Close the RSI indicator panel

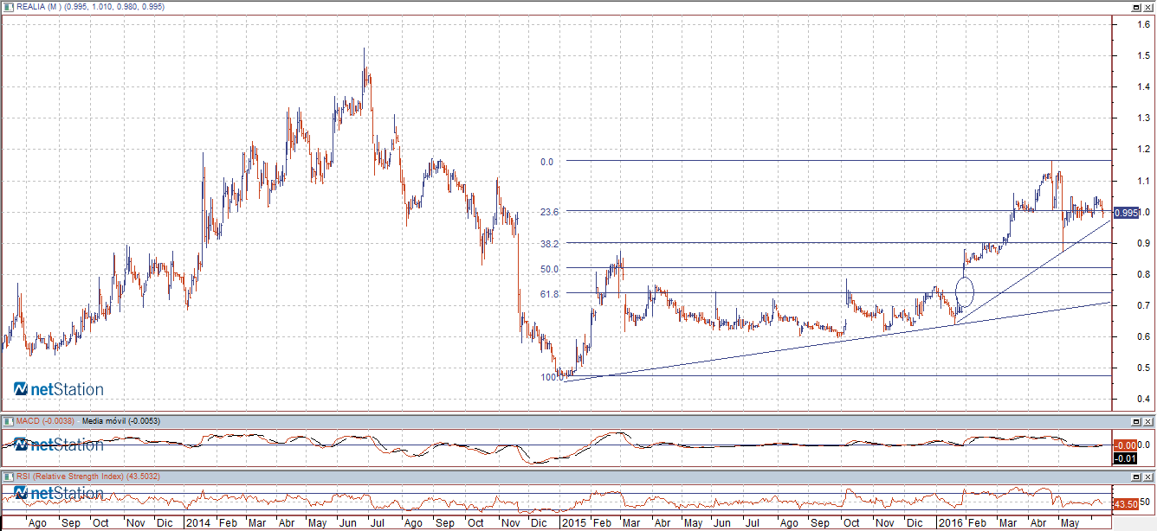[x=1147, y=477]
